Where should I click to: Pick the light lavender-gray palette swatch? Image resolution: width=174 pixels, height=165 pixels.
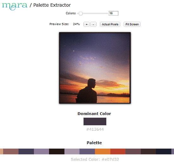(x=72, y=151)
